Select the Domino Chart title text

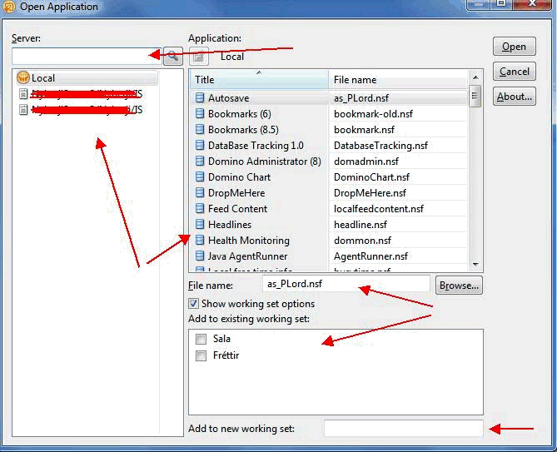coord(239,177)
